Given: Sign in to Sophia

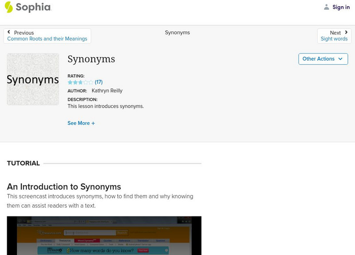Looking at the screenshot, I should click(341, 7).
